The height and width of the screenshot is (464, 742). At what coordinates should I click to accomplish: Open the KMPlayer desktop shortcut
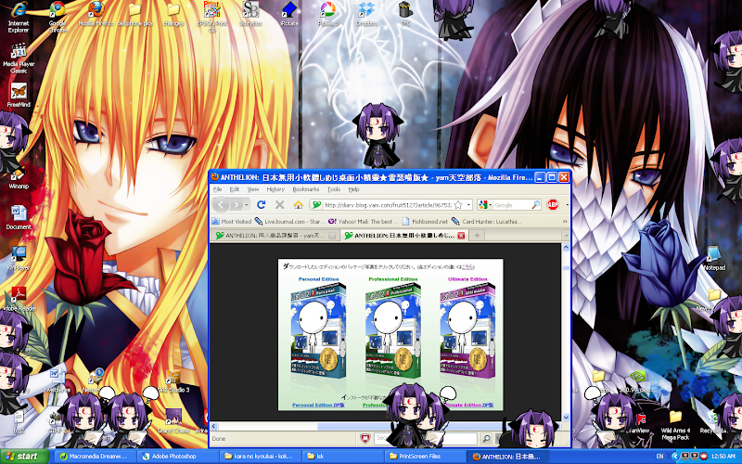point(19,258)
